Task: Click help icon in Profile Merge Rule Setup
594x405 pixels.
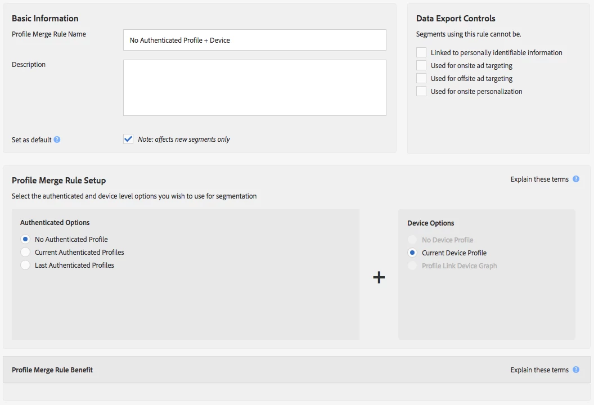Action: [x=576, y=179]
